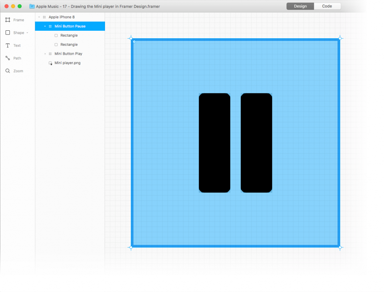
Task: Click the folder icon in the title bar
Action: (32, 6)
